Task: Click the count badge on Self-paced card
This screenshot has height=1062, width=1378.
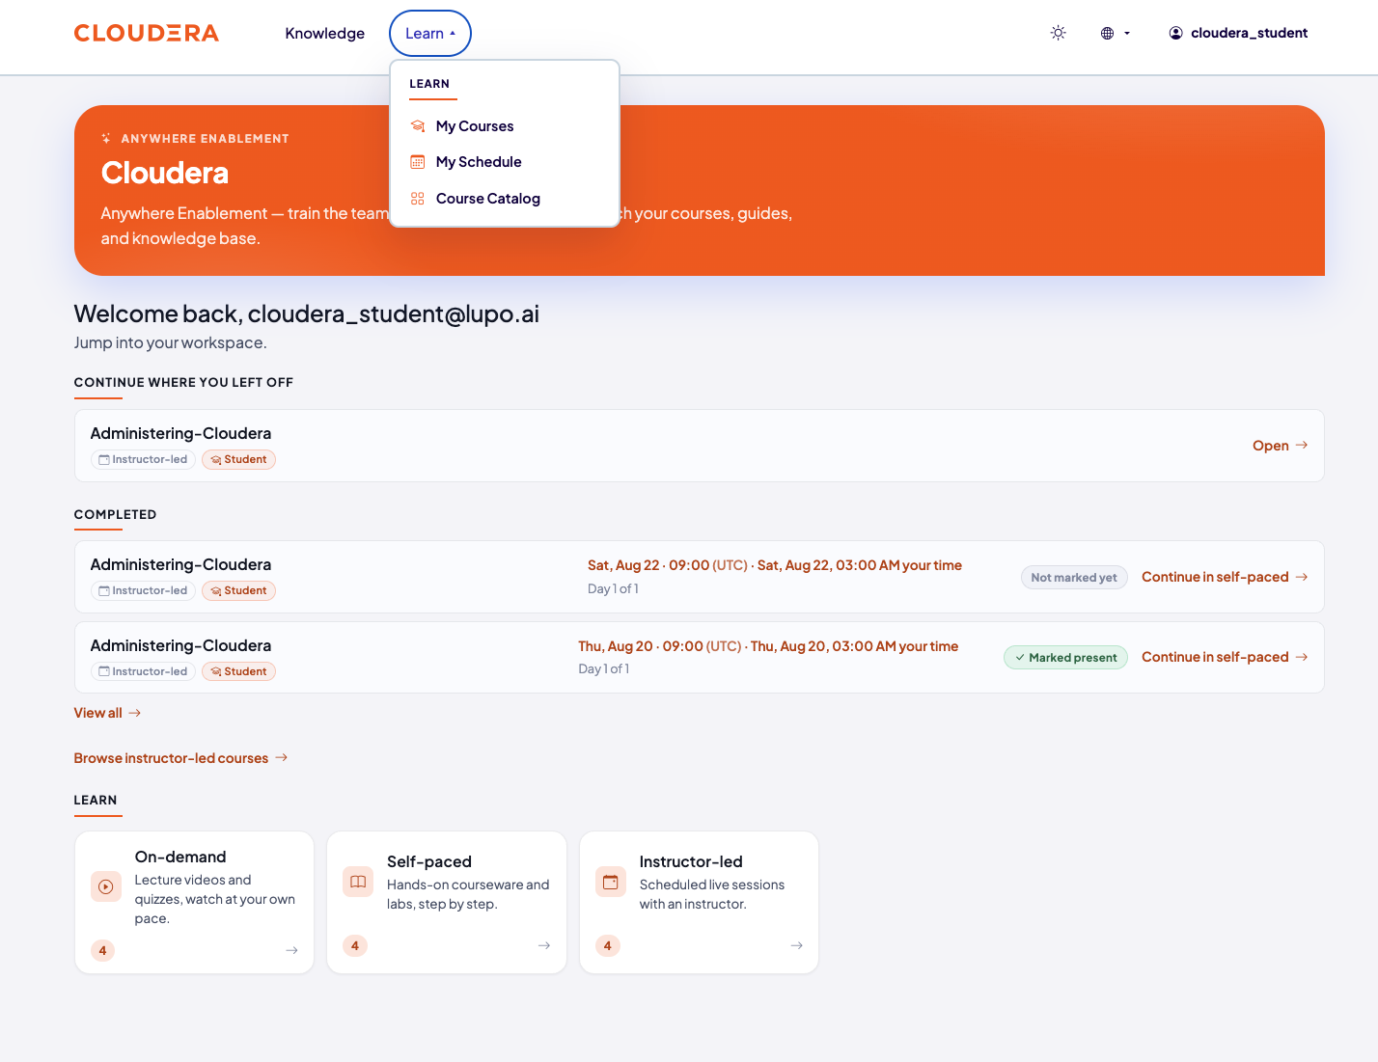Action: point(355,946)
